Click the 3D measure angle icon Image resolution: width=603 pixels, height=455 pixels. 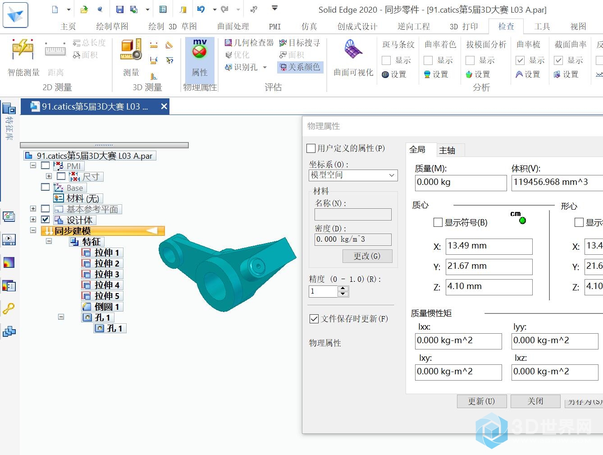[169, 45]
